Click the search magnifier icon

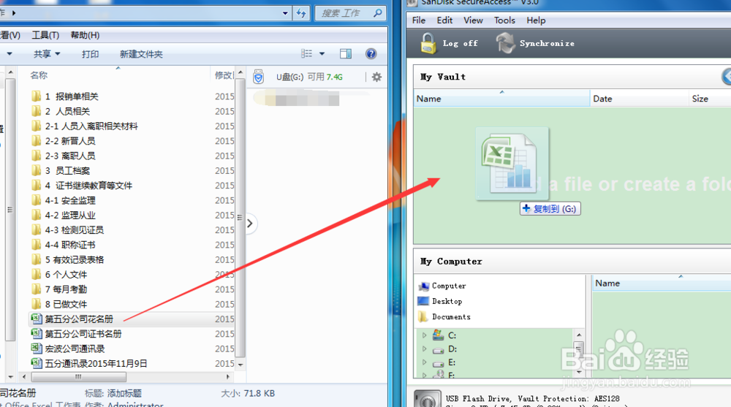pyautogui.click(x=378, y=13)
